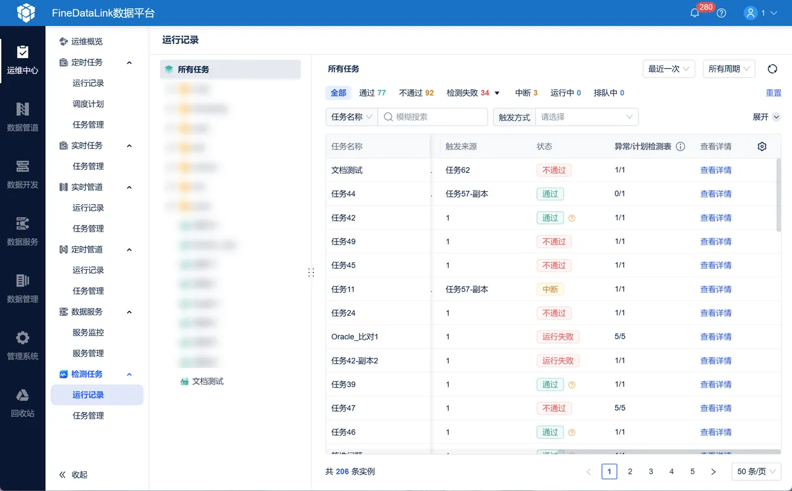Viewport: 792px width, 491px height.
Task: Click warning icon in 任务39 row
Action: coord(572,385)
